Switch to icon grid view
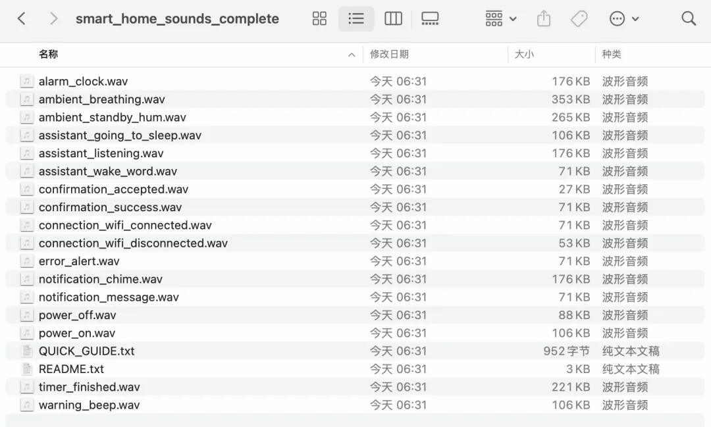The height and width of the screenshot is (427, 711). [x=319, y=18]
